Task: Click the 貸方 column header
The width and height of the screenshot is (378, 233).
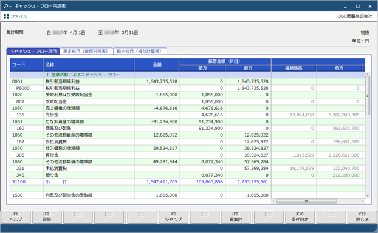Action: click(248, 68)
